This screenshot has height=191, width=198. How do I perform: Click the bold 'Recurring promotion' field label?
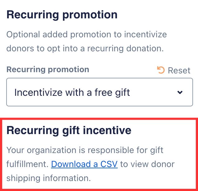tap(48, 69)
